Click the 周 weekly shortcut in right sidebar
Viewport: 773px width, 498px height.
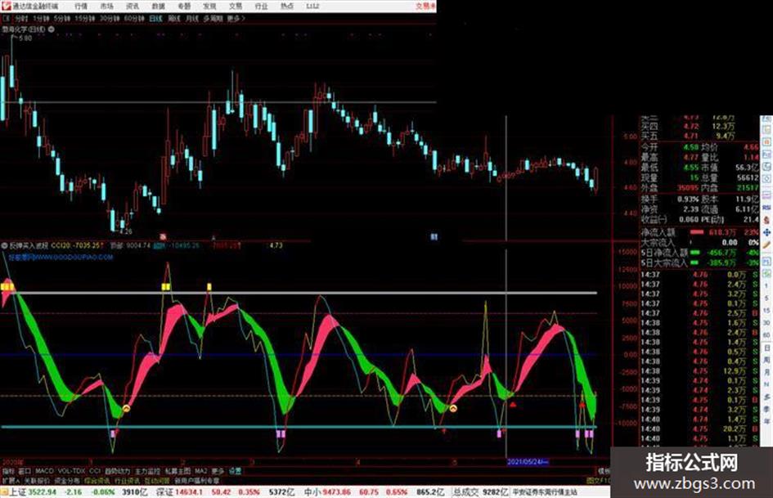(x=766, y=360)
